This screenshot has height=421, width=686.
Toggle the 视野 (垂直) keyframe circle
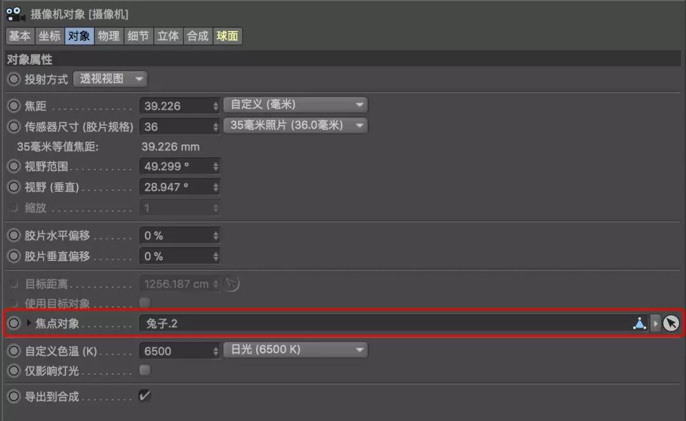(x=14, y=187)
